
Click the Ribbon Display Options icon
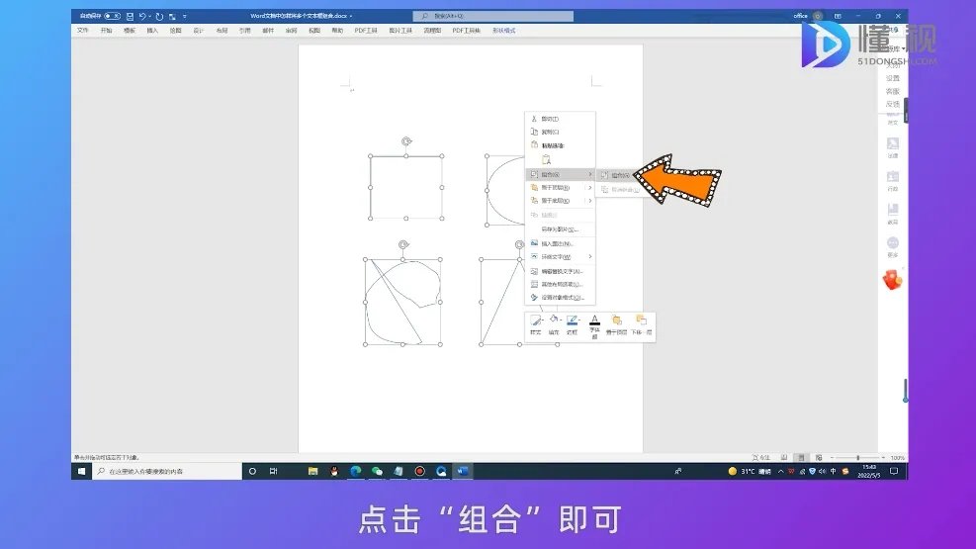click(x=838, y=16)
